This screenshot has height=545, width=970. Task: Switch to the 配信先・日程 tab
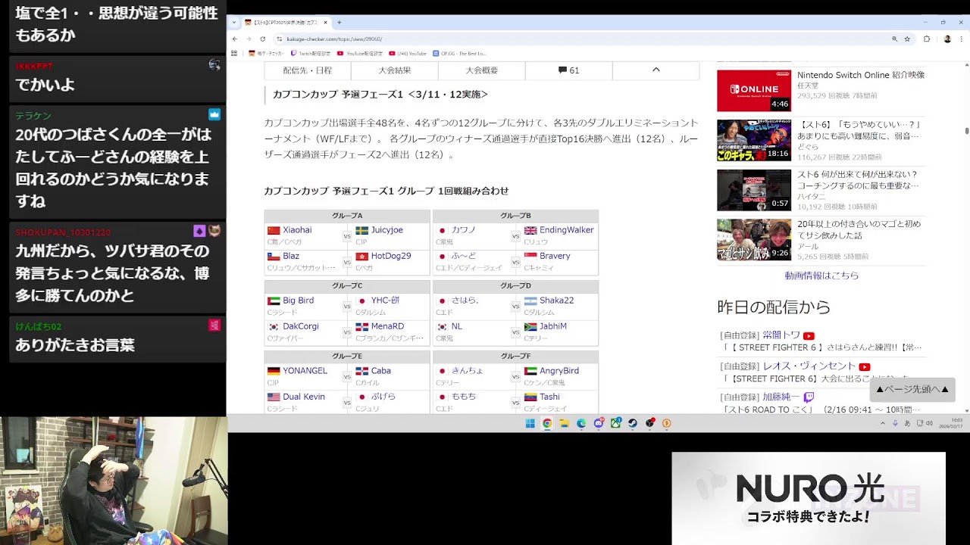[308, 70]
